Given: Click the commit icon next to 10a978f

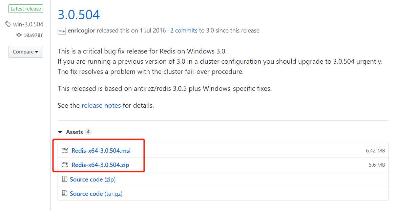Looking at the screenshot, I should (19, 35).
